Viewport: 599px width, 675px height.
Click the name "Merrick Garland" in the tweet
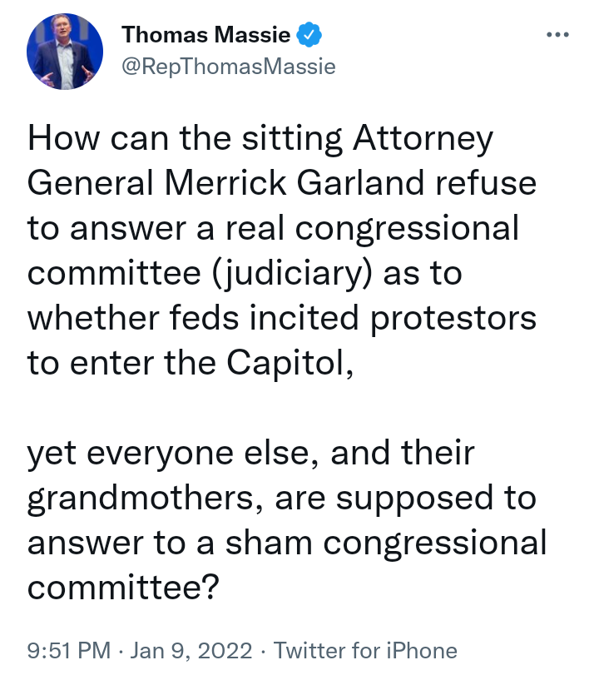click(x=295, y=182)
